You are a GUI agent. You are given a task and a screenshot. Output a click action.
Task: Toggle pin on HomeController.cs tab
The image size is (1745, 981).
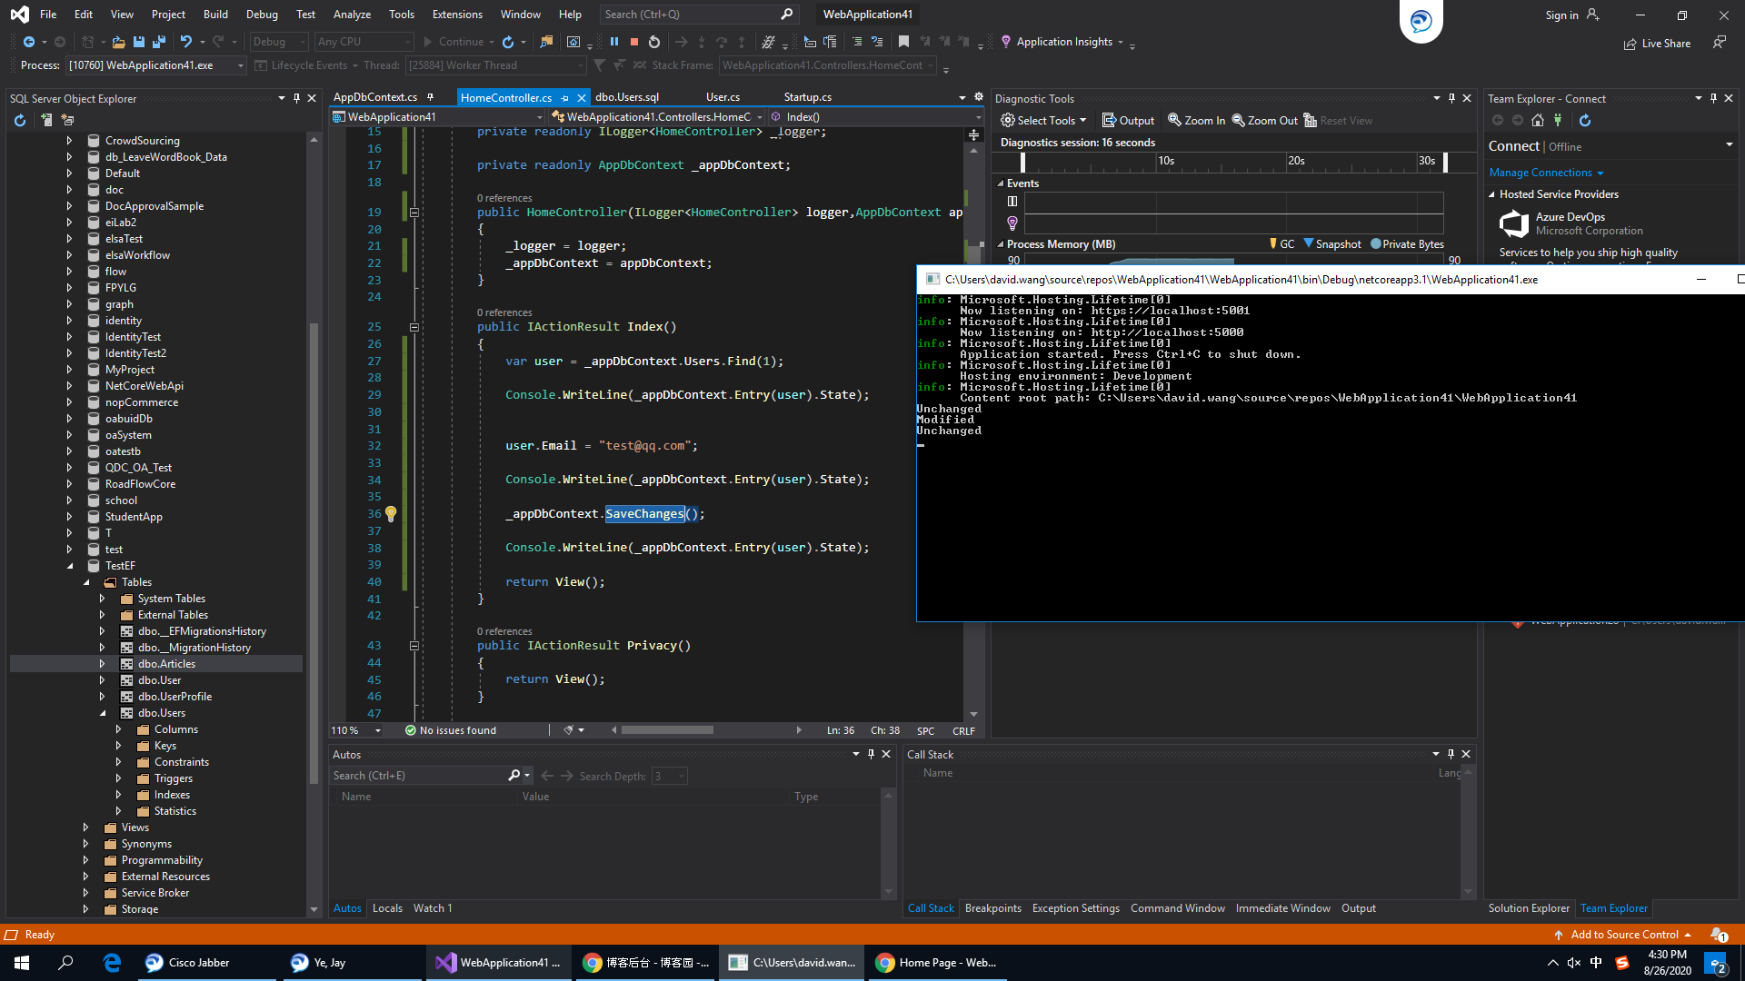(x=564, y=97)
